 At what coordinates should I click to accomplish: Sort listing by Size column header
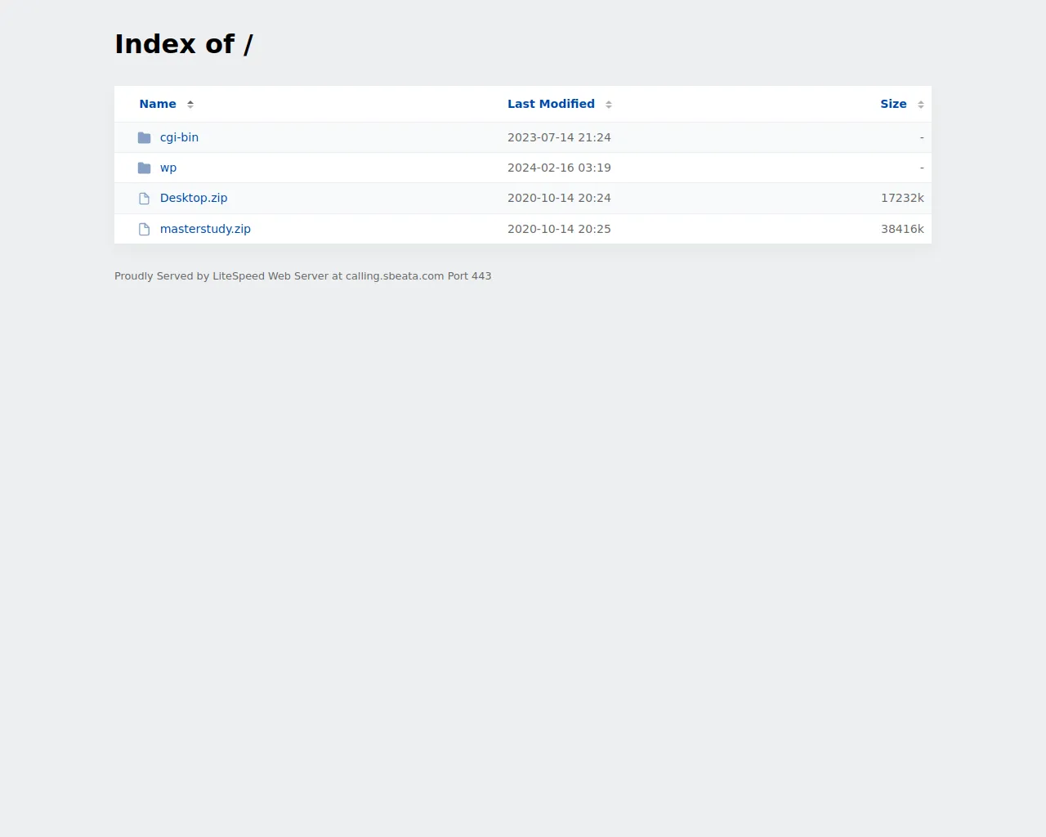tap(893, 104)
